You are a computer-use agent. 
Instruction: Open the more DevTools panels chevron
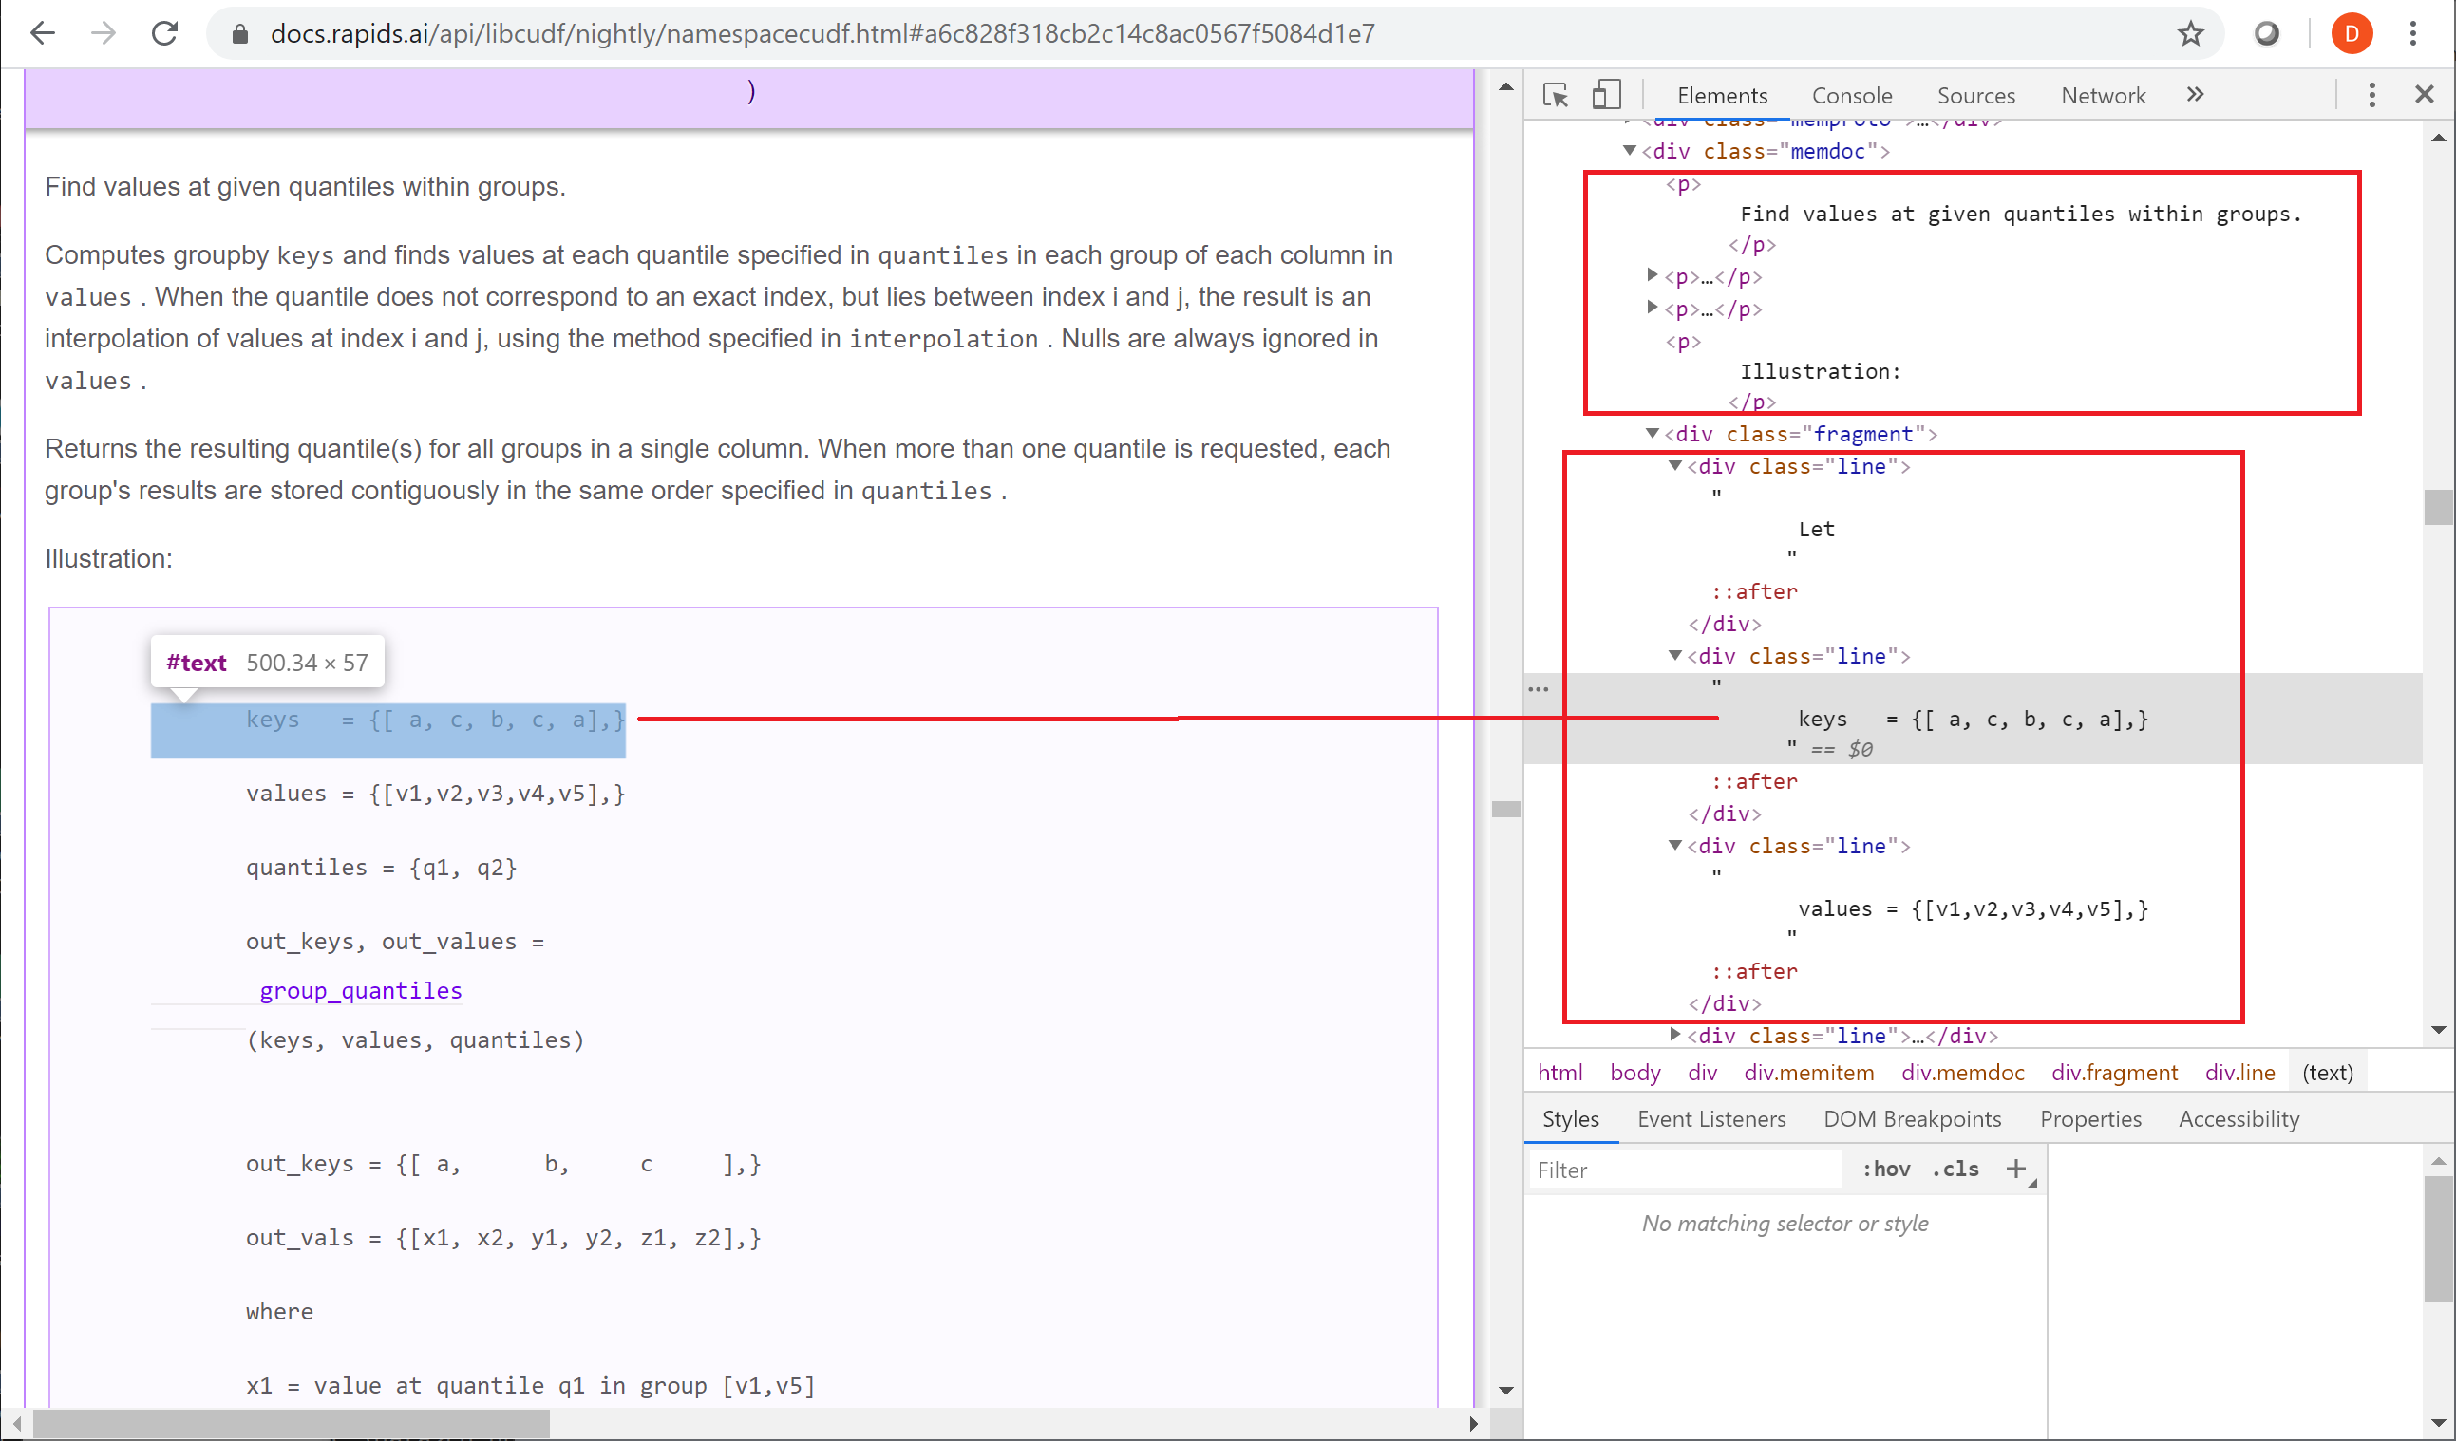point(2195,95)
